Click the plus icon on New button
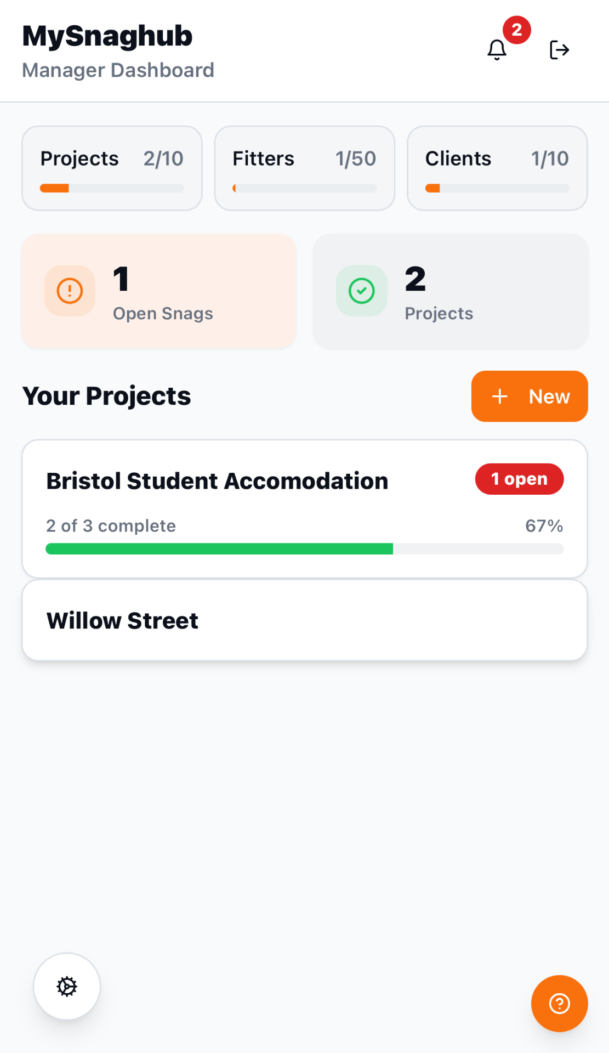The width and height of the screenshot is (609, 1053). coord(499,397)
